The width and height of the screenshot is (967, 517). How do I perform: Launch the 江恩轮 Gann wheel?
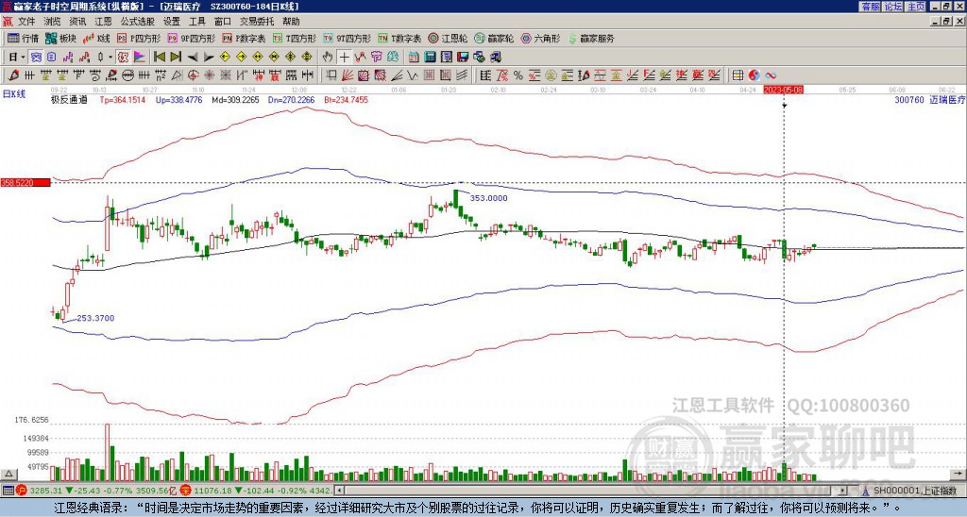[x=448, y=38]
